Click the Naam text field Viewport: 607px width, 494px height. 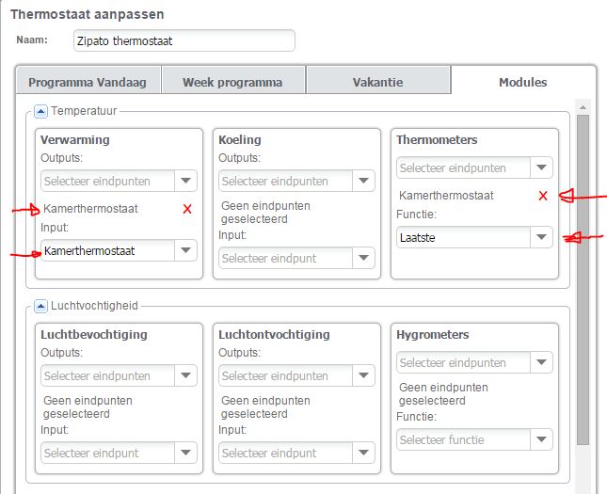(184, 40)
